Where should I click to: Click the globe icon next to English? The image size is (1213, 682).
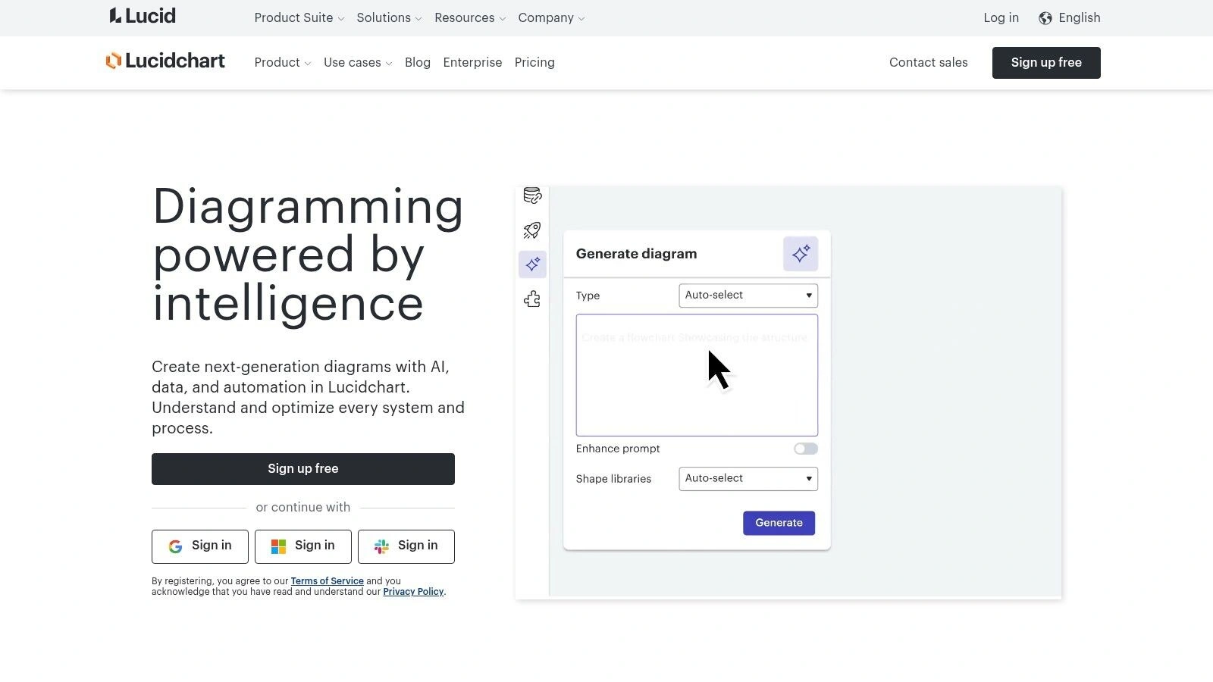tap(1045, 17)
